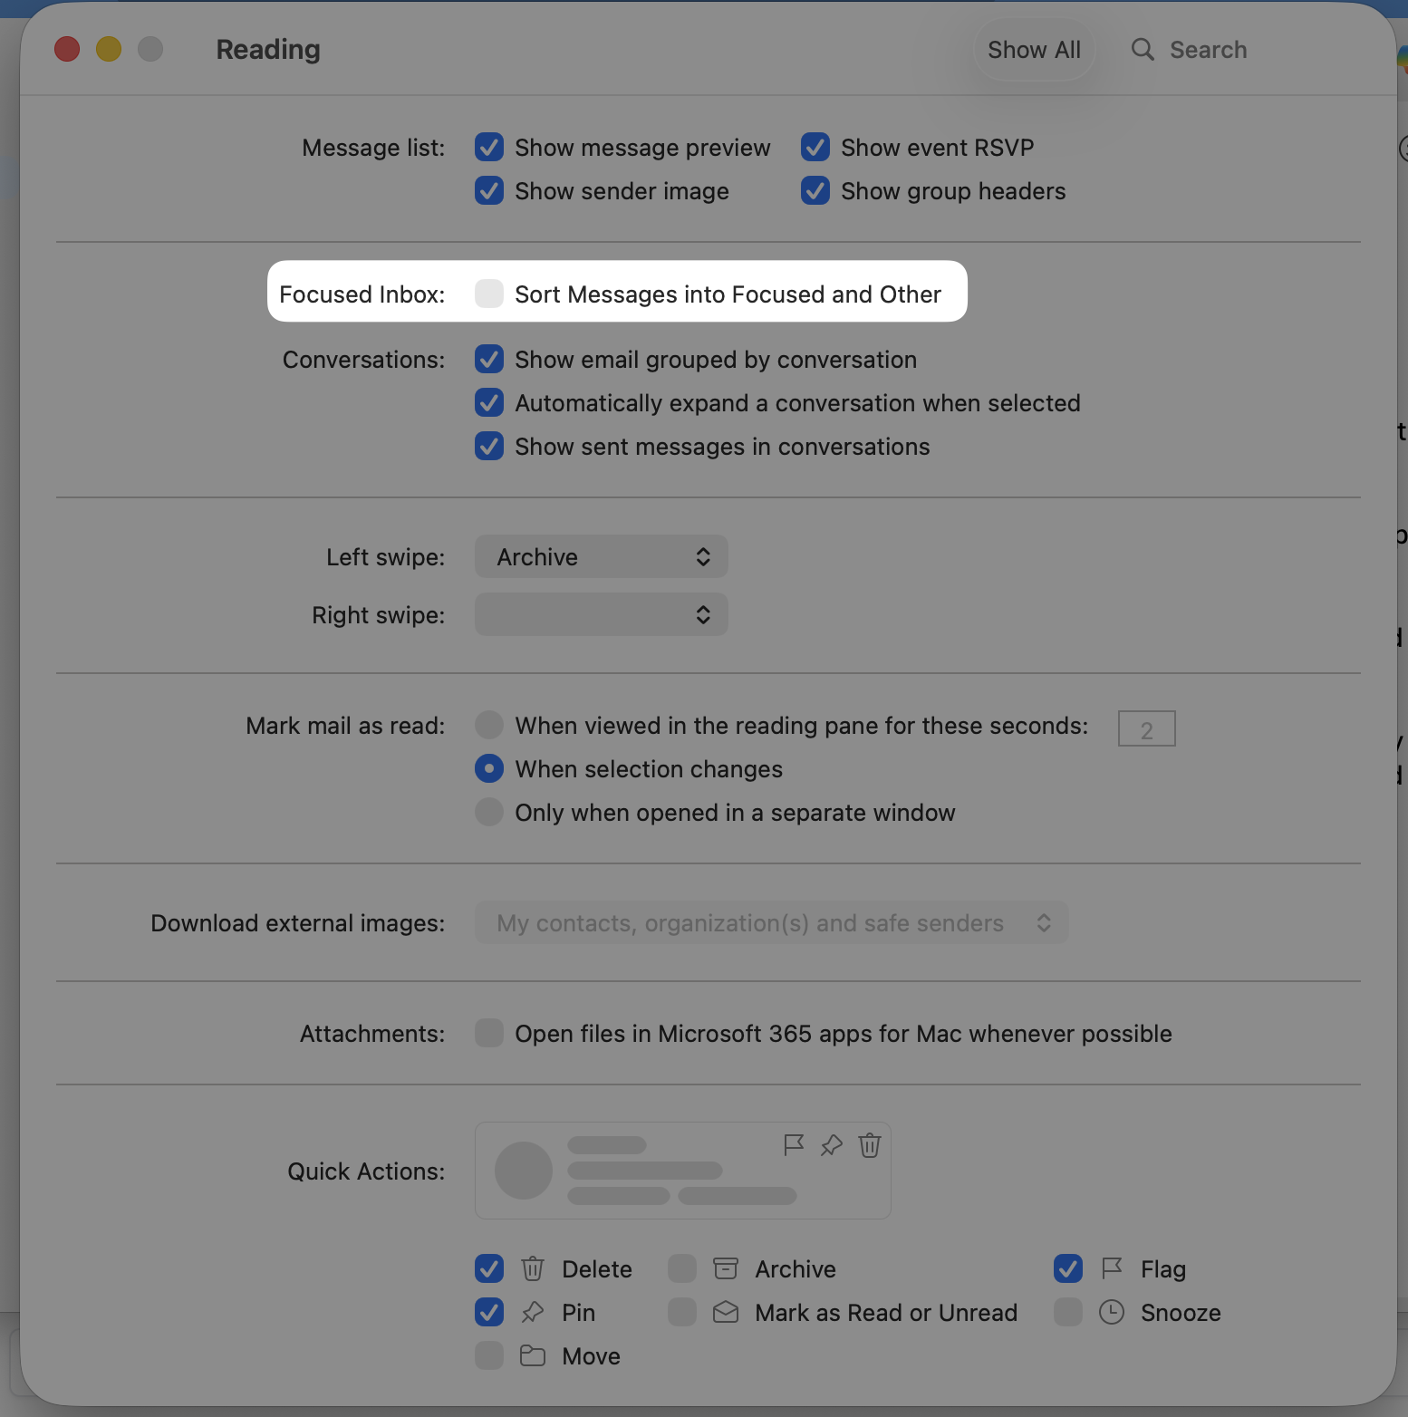The width and height of the screenshot is (1408, 1417).
Task: Check the Archive quick action checkbox
Action: click(x=682, y=1268)
